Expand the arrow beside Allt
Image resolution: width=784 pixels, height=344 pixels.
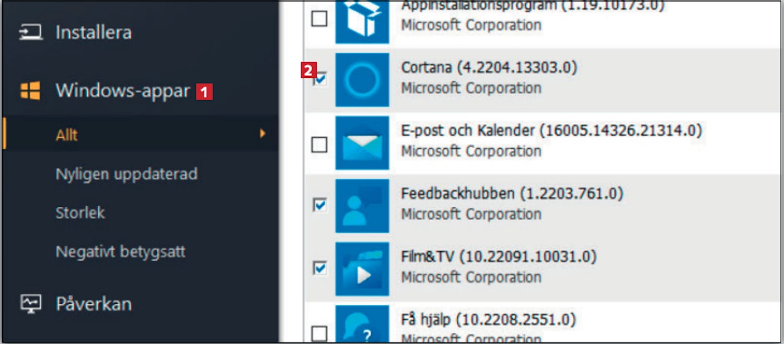(263, 134)
